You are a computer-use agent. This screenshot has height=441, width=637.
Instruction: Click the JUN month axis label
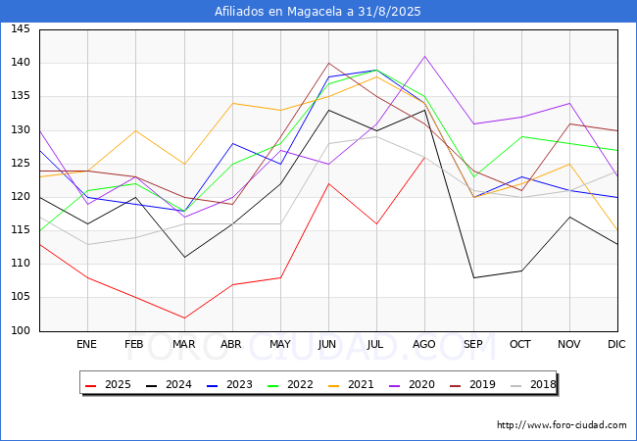pyautogui.click(x=327, y=344)
